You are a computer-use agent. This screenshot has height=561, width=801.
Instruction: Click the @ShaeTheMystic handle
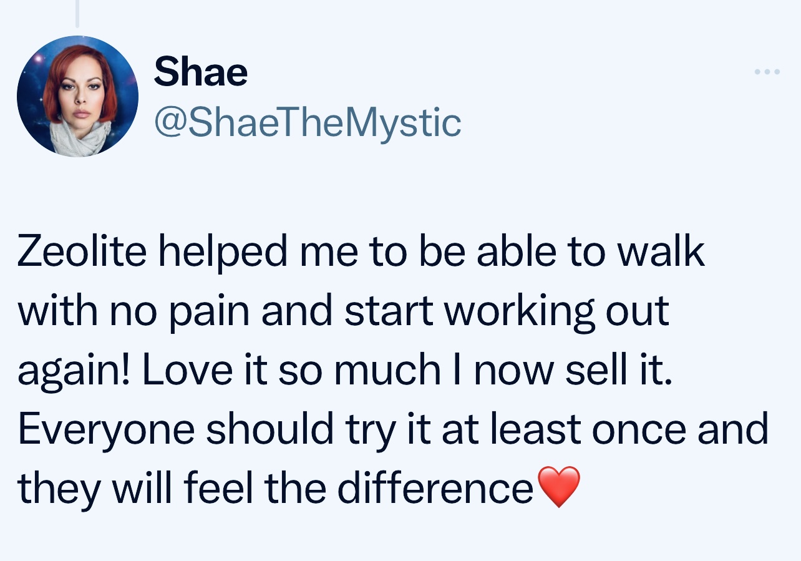pyautogui.click(x=307, y=122)
